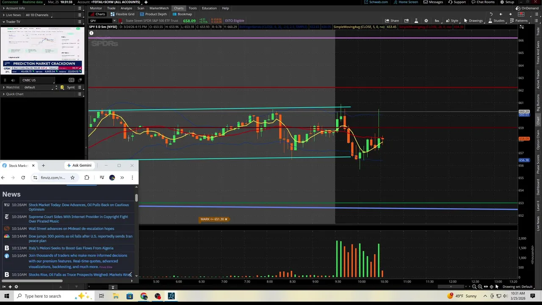Open the Share chart button

click(x=392, y=21)
